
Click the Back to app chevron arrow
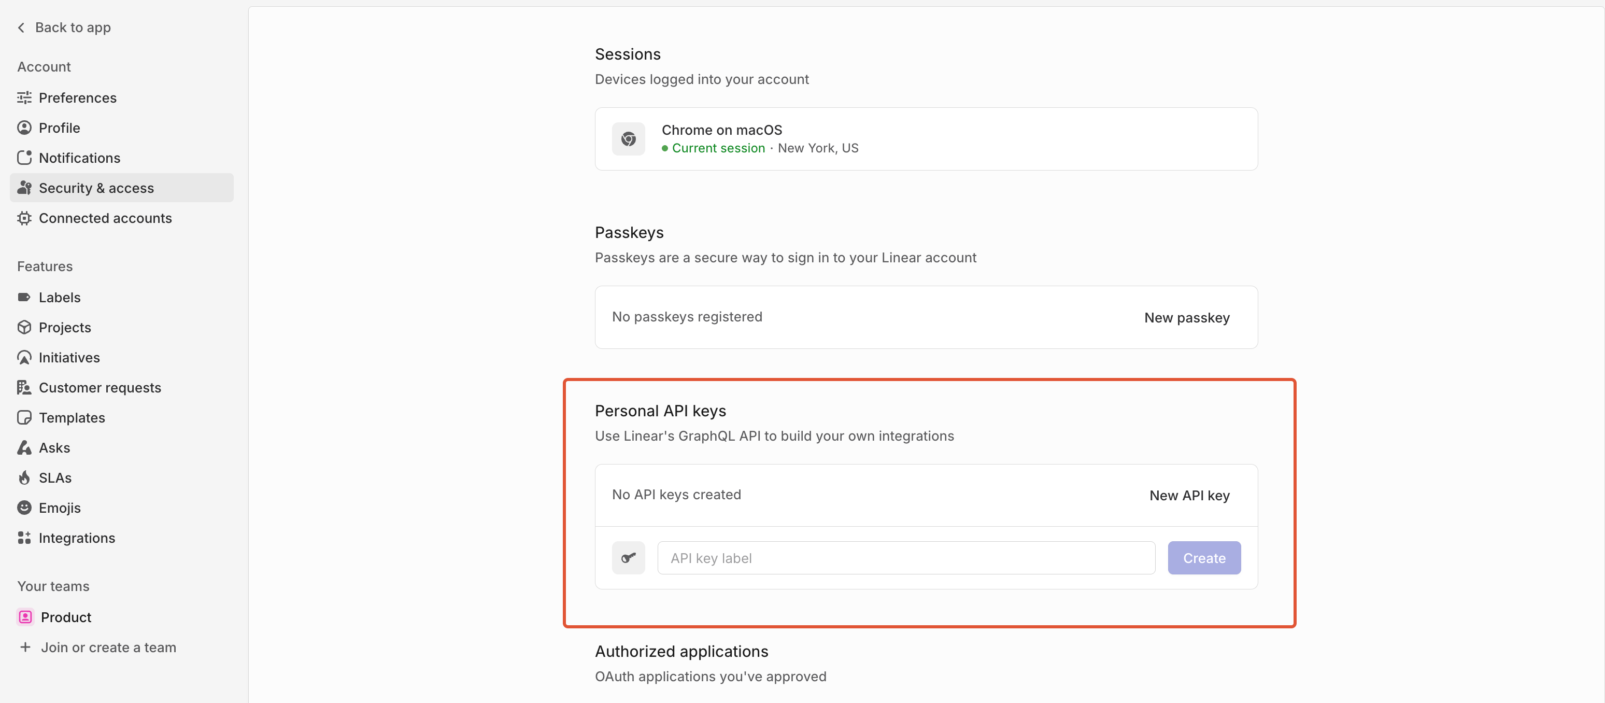(x=21, y=27)
